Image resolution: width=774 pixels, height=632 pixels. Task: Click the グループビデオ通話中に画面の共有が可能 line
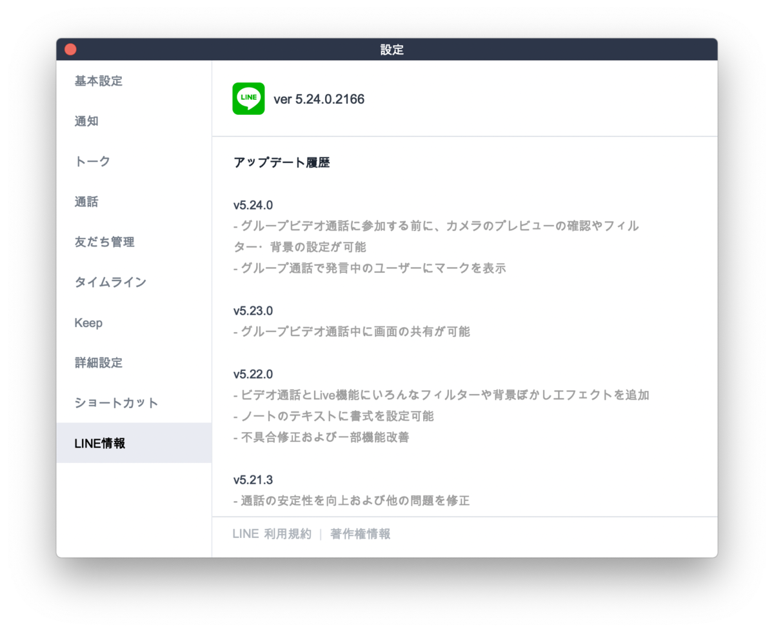point(352,331)
